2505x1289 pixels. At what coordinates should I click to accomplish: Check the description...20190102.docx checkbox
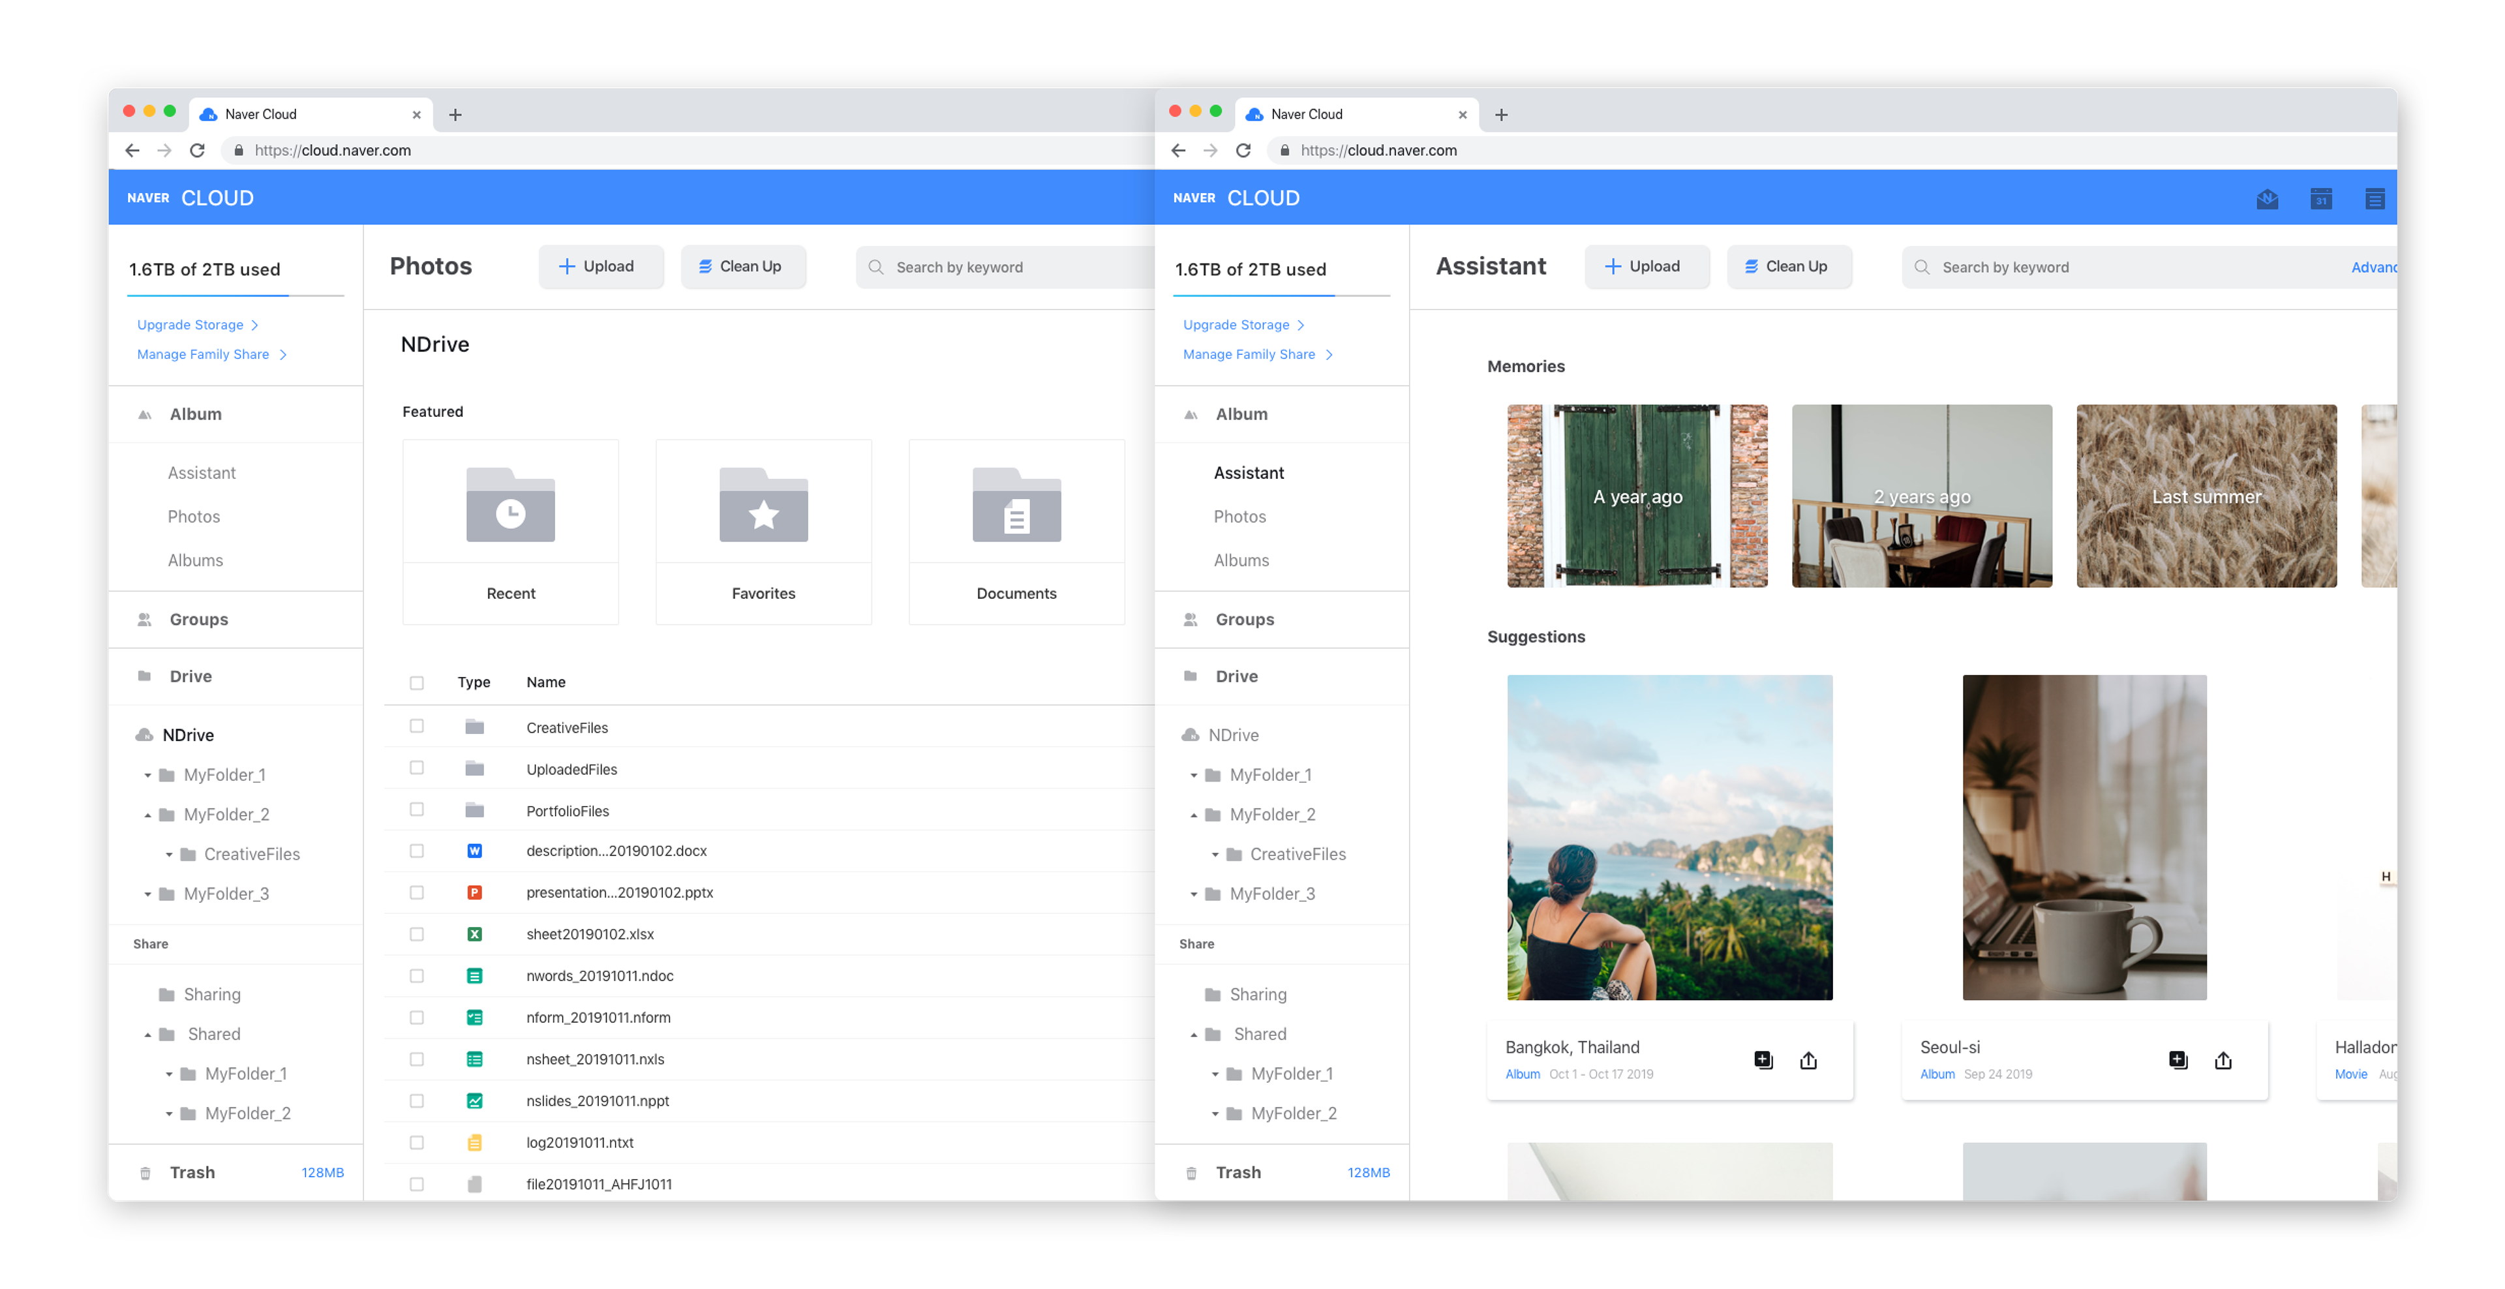[x=416, y=851]
